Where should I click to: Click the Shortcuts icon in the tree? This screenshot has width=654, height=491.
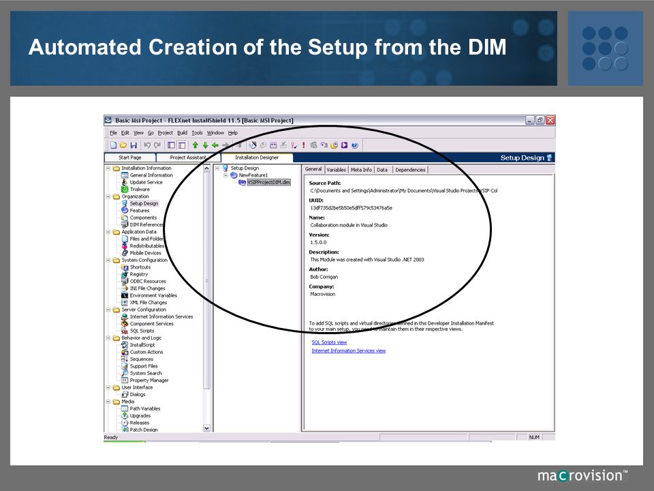(x=124, y=267)
